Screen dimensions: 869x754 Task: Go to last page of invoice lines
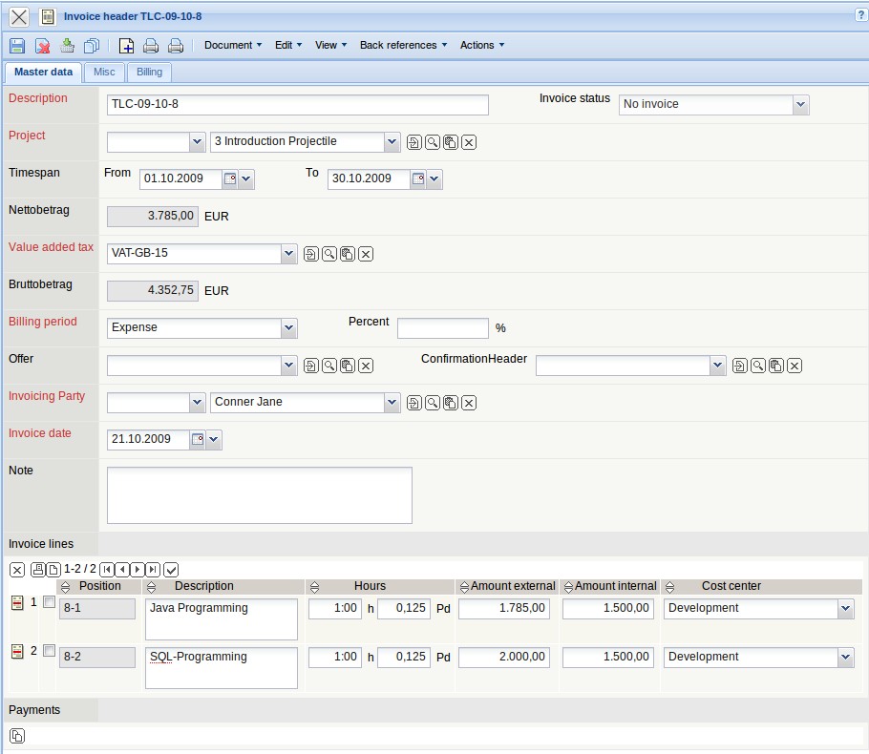pos(153,569)
